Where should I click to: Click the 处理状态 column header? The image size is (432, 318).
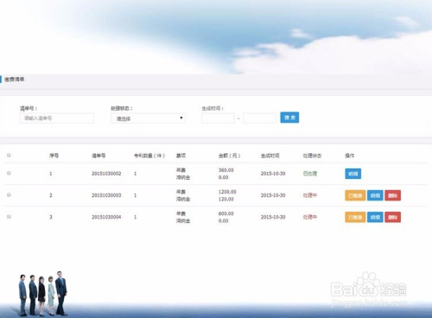[x=312, y=156]
